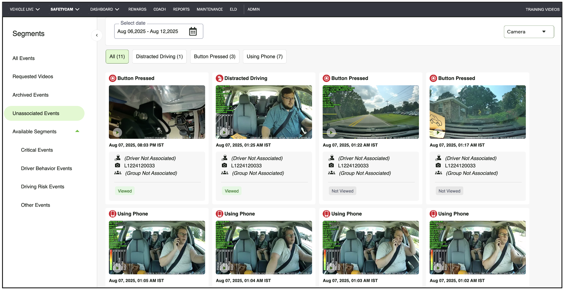Open the REPORTS menu item
The width and height of the screenshot is (565, 291).
point(181,9)
